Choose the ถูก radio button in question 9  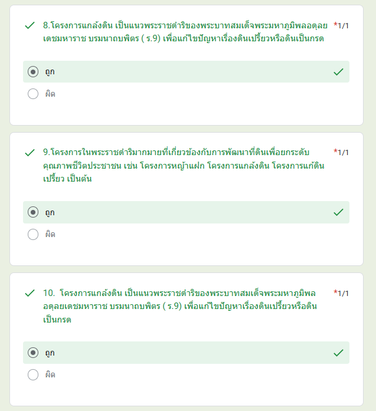(x=33, y=212)
